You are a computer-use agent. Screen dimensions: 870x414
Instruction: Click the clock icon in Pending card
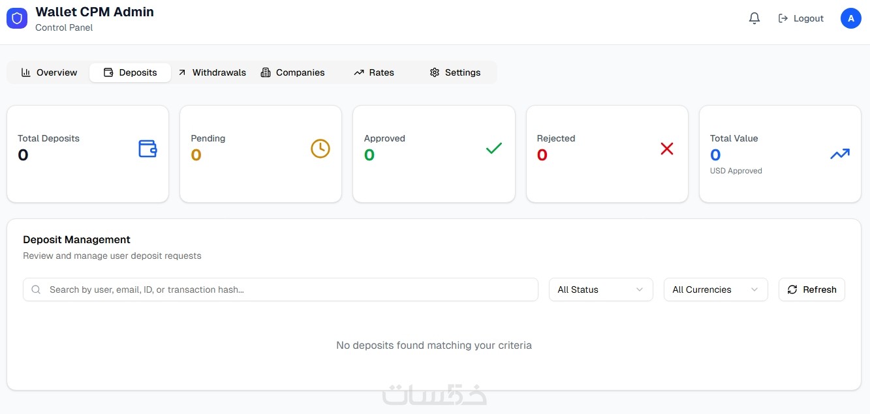[320, 149]
